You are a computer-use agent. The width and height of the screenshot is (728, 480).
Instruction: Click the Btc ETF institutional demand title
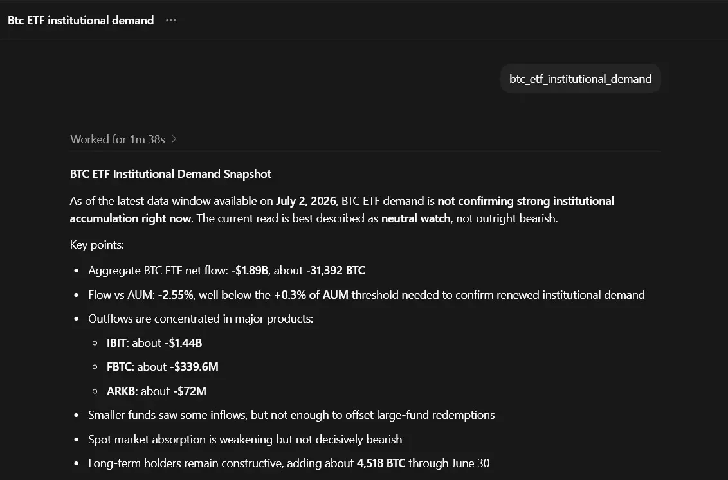[x=81, y=21]
